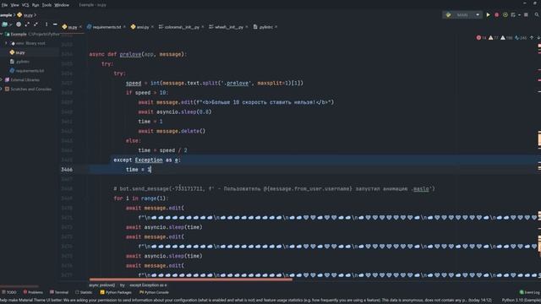The width and height of the screenshot is (541, 304).
Task: Open the TODO tool window
Action: click(8, 292)
